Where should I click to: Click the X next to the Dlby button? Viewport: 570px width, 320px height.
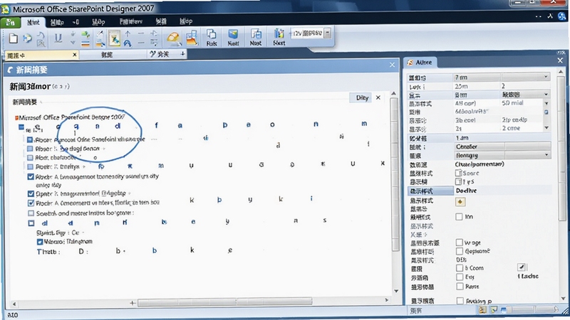378,97
